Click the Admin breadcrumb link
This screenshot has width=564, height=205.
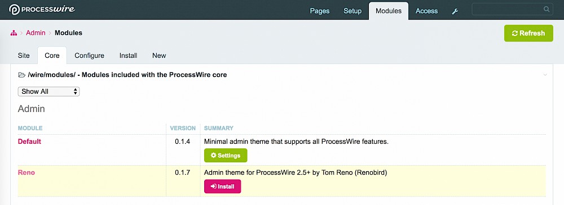click(x=36, y=33)
